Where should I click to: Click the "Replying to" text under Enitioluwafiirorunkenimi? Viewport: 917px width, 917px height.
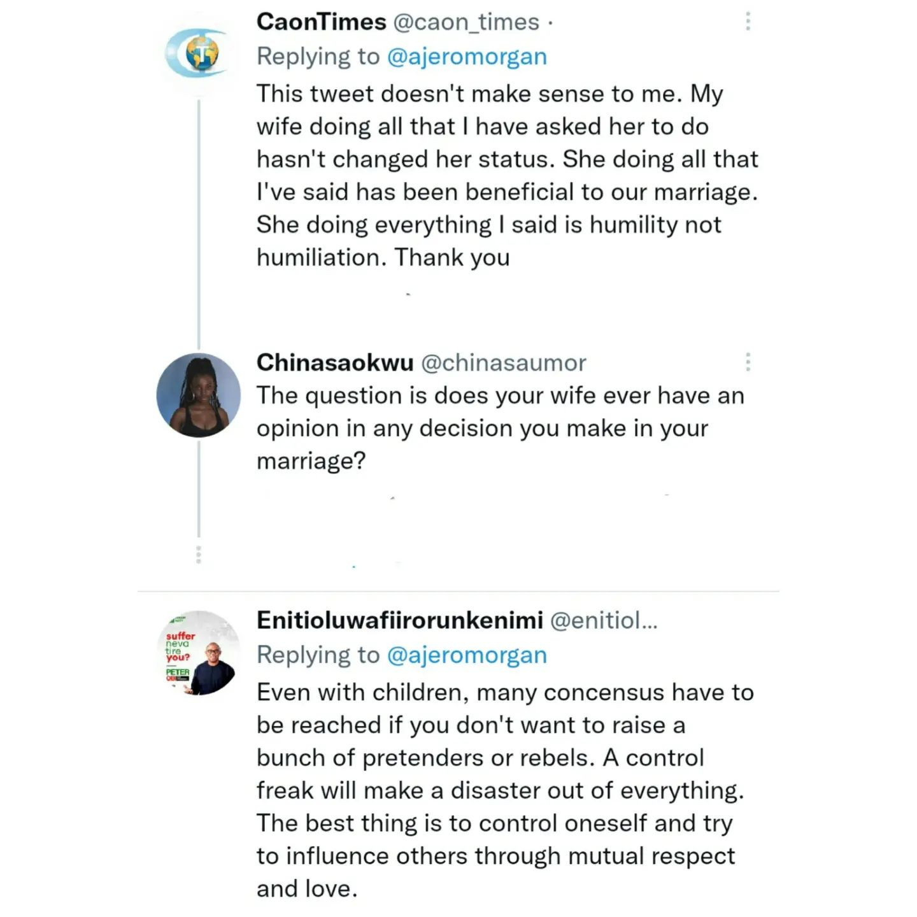point(318,655)
